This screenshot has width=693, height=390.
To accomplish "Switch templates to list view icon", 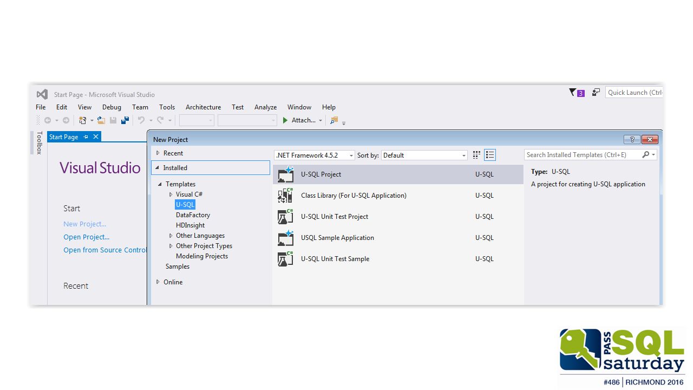I will click(x=490, y=155).
